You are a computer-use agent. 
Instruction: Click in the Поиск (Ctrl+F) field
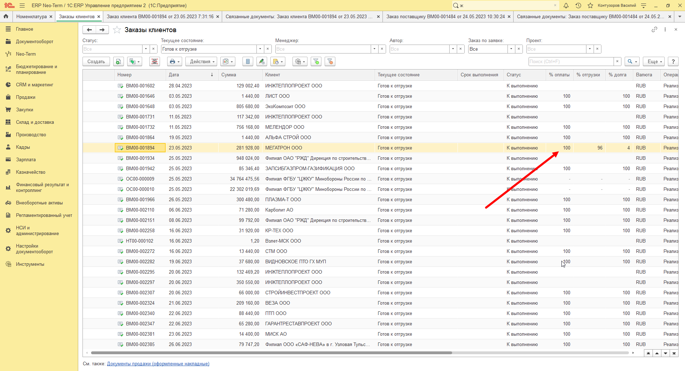(x=571, y=61)
